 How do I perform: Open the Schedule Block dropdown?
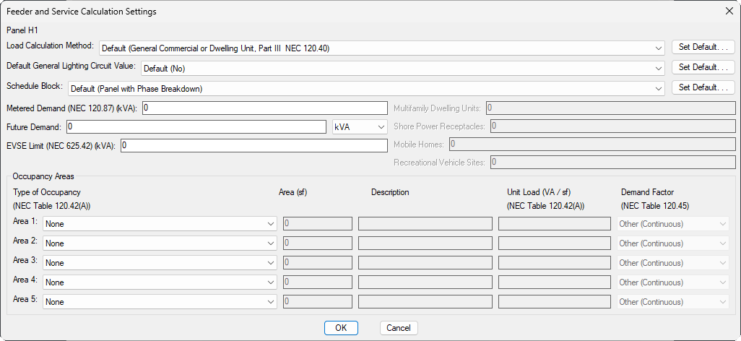[x=366, y=88]
